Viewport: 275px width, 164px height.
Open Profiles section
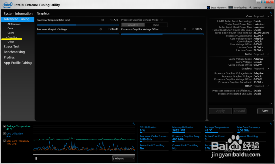(9, 57)
